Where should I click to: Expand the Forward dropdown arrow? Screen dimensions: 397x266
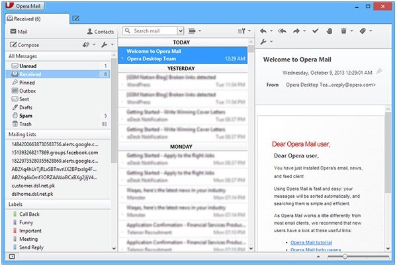304,31
